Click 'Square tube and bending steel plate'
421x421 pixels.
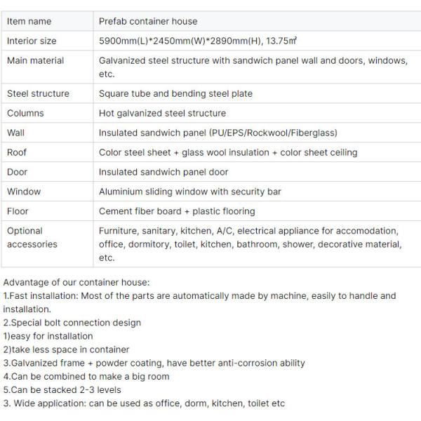[x=175, y=93]
